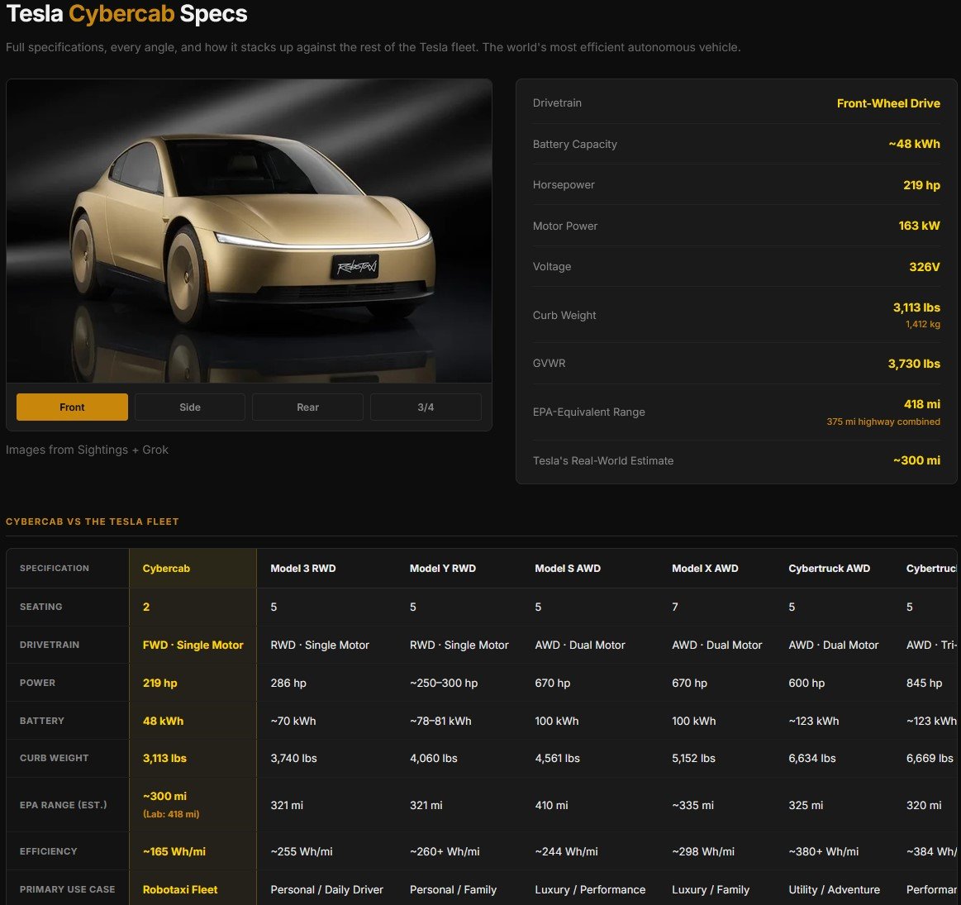Image resolution: width=961 pixels, height=905 pixels.
Task: Click the '~70 kWh' Model 3 battery cell
Action: pos(293,721)
